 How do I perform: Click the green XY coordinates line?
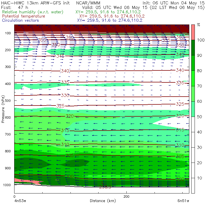tap(108, 12)
